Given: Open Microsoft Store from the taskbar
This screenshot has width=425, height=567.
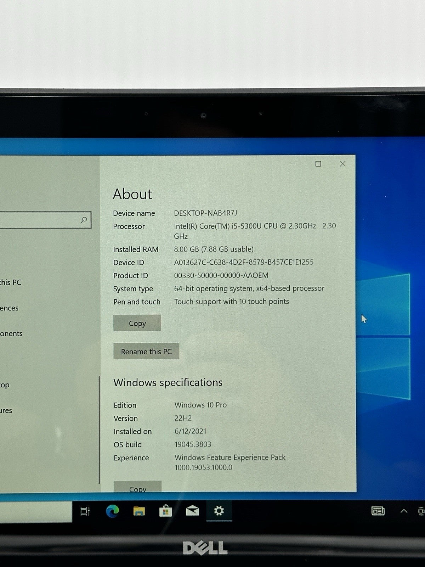Looking at the screenshot, I should [x=165, y=511].
